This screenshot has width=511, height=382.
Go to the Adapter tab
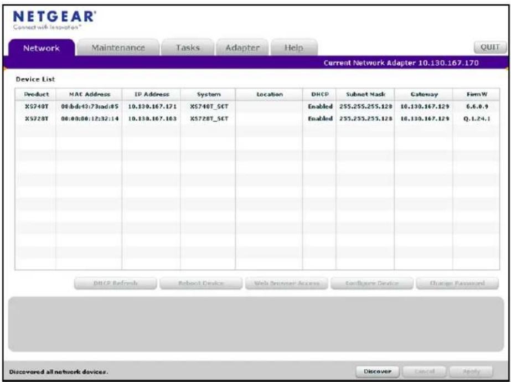[242, 48]
